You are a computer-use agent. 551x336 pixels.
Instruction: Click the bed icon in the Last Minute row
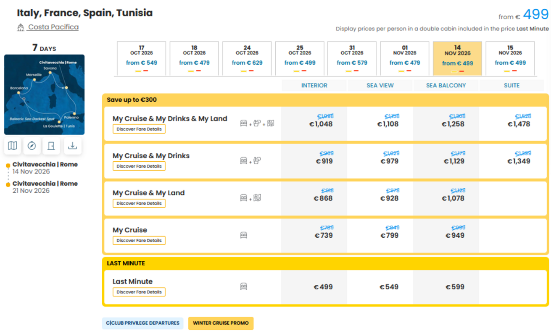coord(244,286)
